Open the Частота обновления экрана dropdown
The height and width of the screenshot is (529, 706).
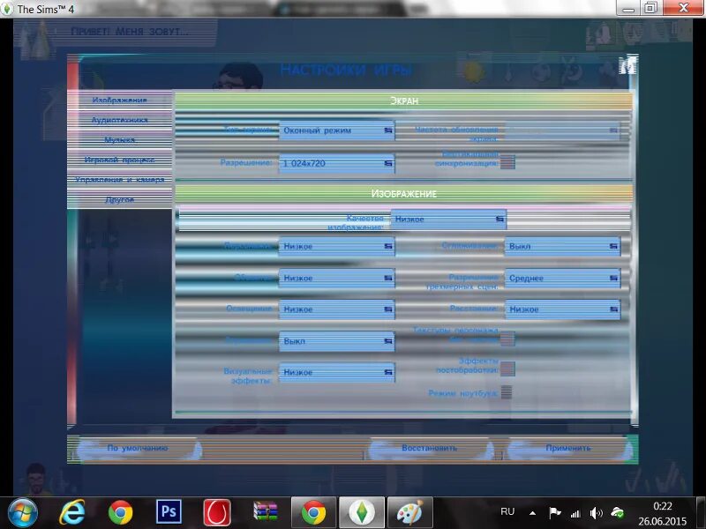(563, 130)
